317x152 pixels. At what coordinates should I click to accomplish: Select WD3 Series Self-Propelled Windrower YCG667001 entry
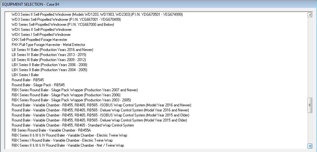pyautogui.click(x=66, y=20)
